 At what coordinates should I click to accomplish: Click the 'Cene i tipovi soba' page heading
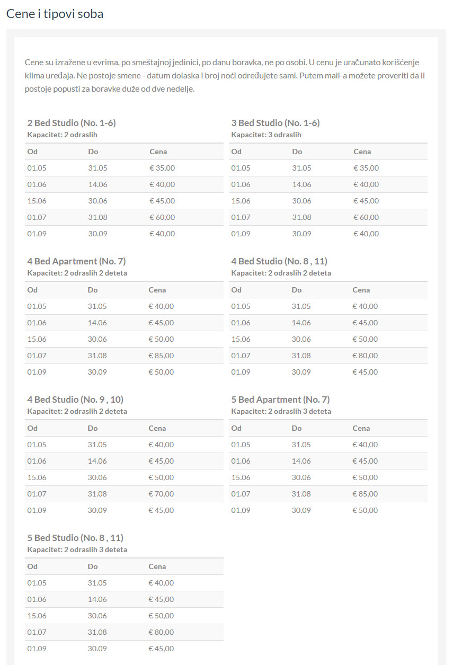[55, 14]
